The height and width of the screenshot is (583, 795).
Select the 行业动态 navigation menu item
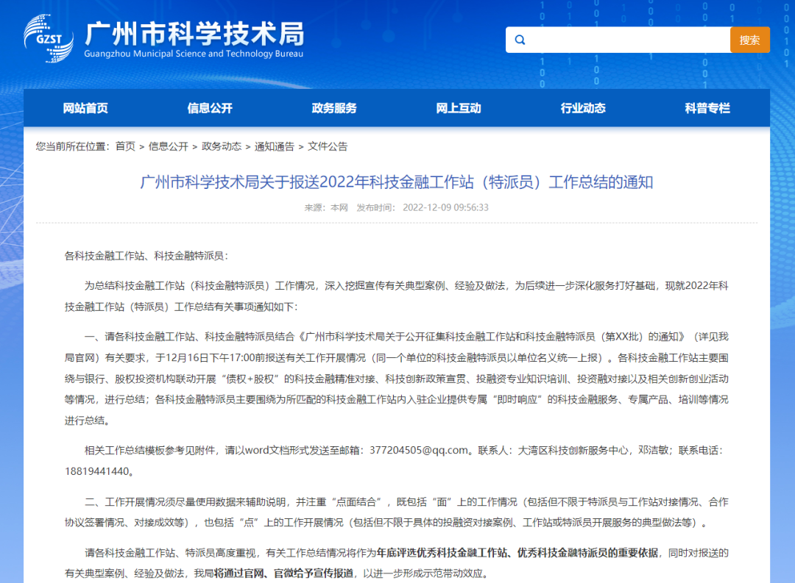pos(583,108)
